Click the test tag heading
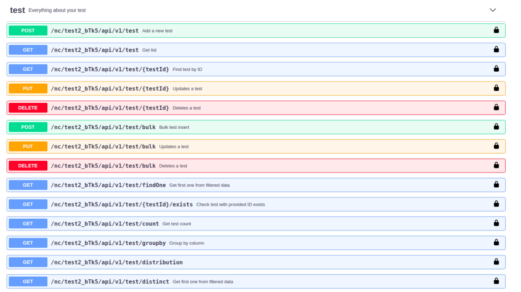The image size is (521, 292). [17, 10]
